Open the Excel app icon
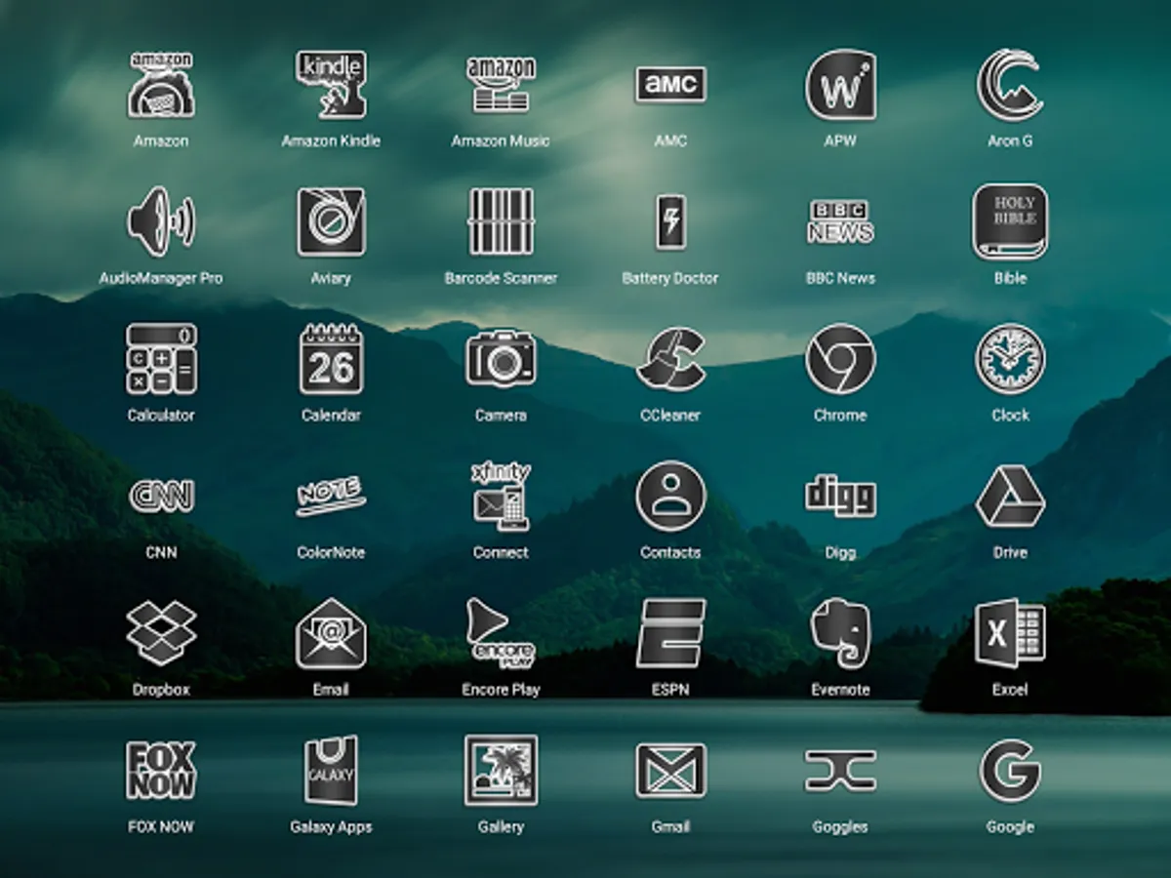 (x=1010, y=633)
